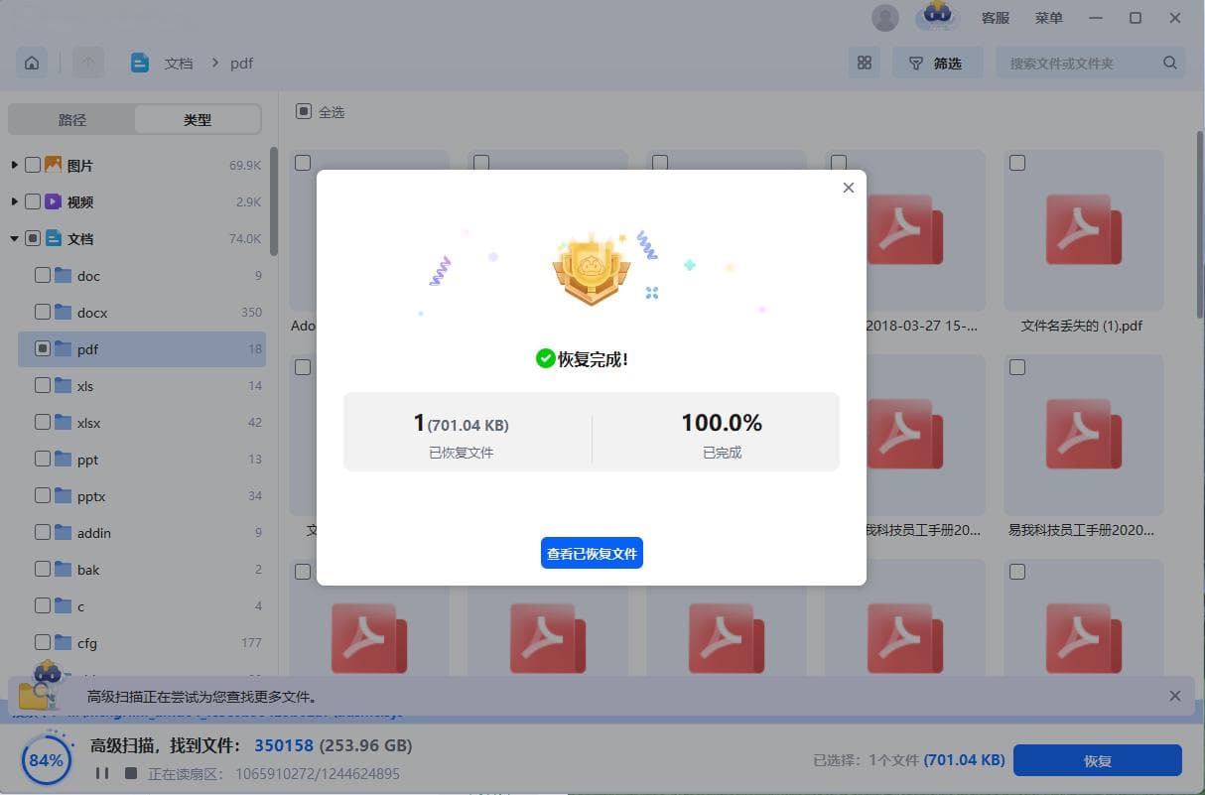Switch to grid view icon

(x=865, y=63)
